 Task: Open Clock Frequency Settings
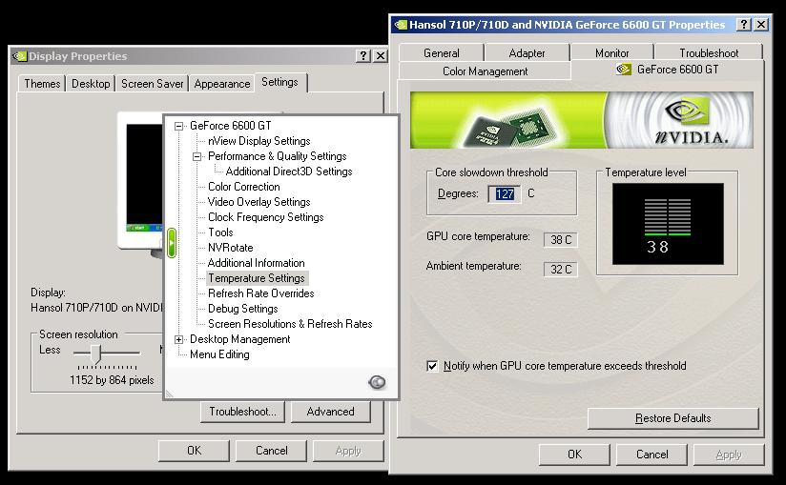coord(266,217)
